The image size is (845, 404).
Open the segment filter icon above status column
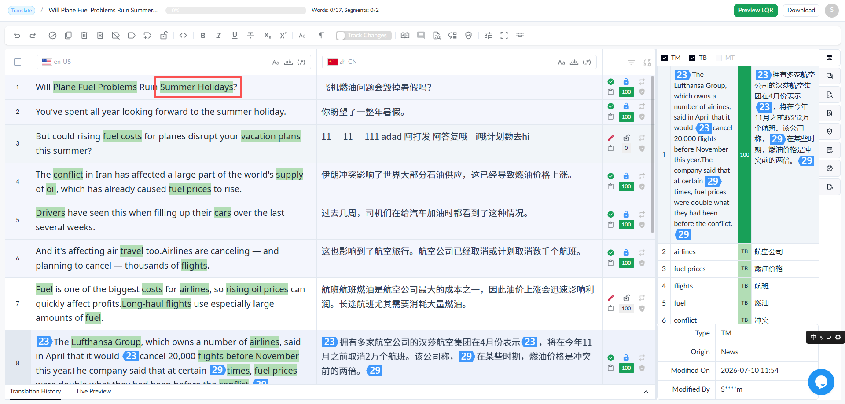(631, 62)
